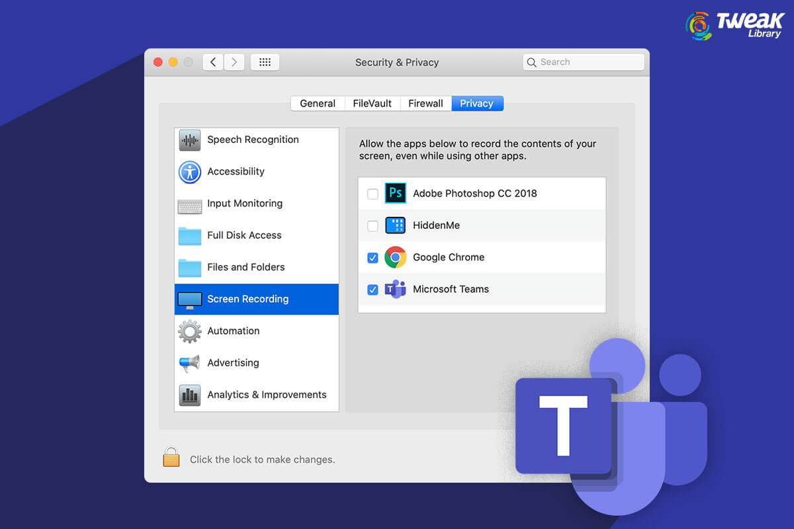Open the FileVault tab
794x529 pixels.
click(x=373, y=103)
